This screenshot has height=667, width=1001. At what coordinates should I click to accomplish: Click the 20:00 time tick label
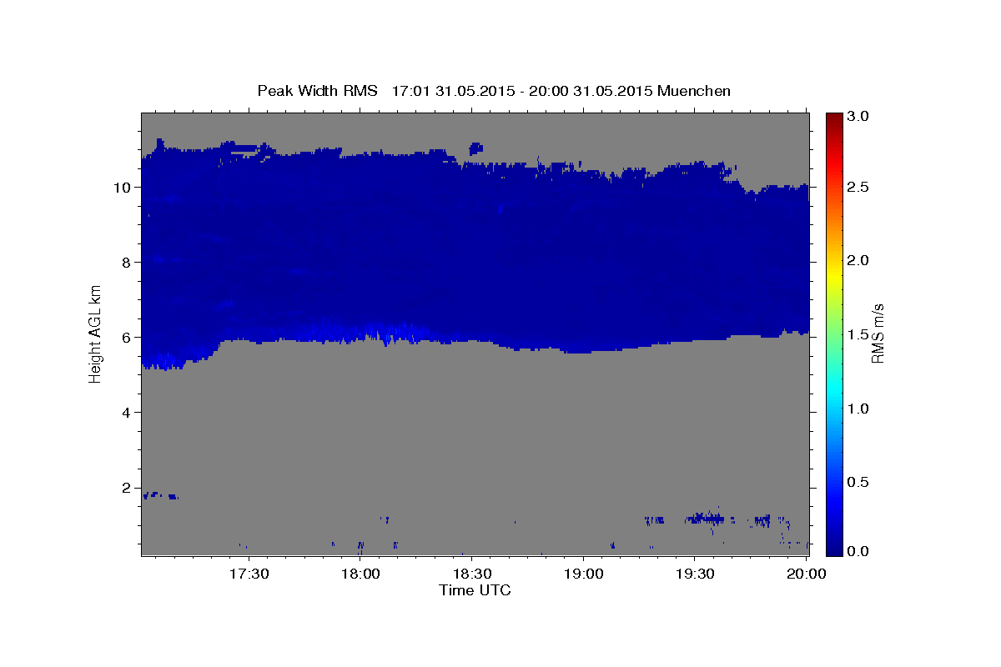click(x=807, y=574)
